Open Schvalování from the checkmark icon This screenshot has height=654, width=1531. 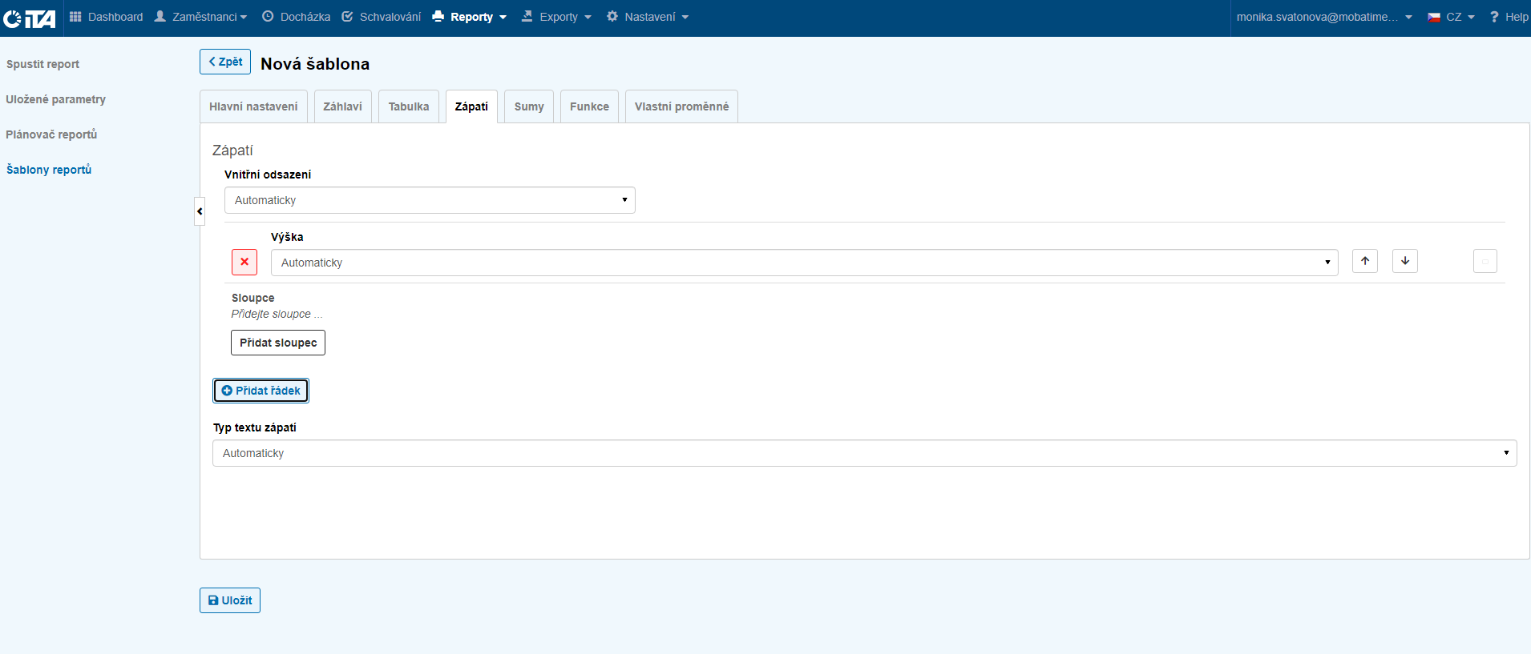point(347,17)
